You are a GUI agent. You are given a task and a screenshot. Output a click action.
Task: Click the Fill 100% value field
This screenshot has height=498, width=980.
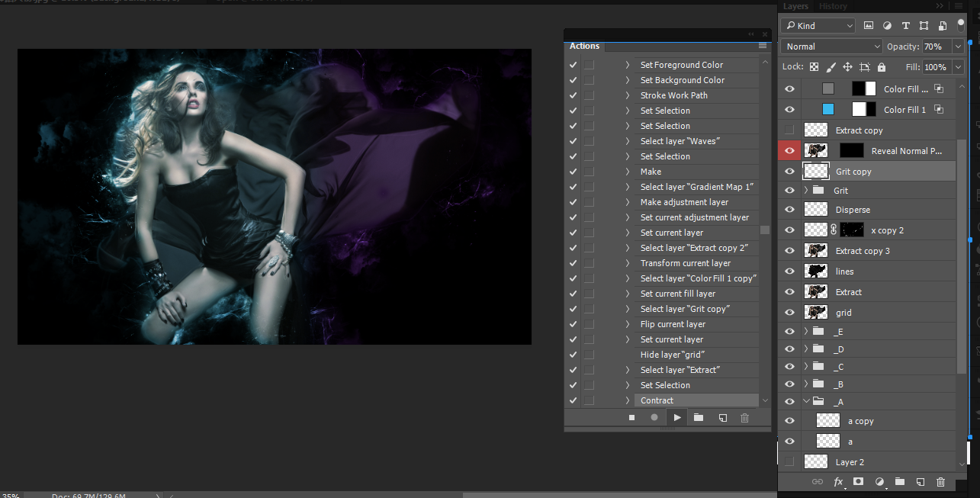point(937,67)
